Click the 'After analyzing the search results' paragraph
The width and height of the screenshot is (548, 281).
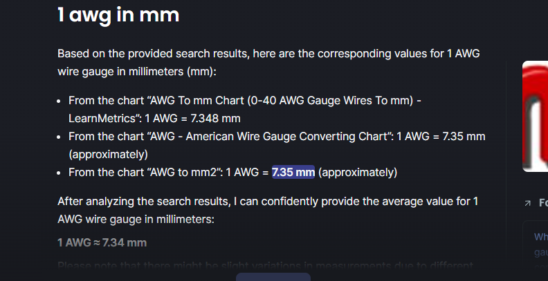pyautogui.click(x=268, y=211)
